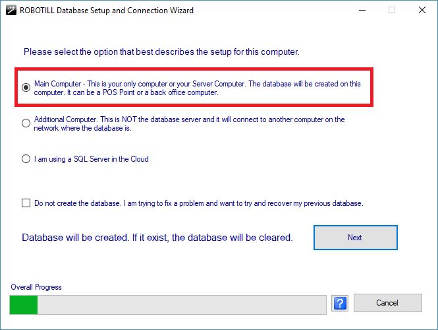Click the Next button
438x330 pixels.
point(355,238)
